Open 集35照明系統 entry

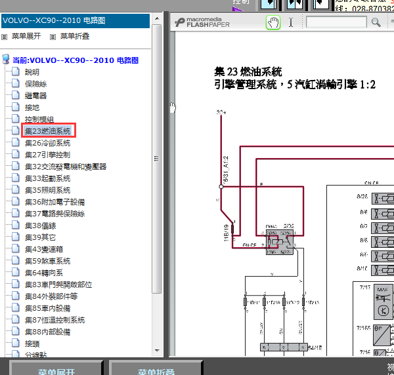pyautogui.click(x=47, y=190)
